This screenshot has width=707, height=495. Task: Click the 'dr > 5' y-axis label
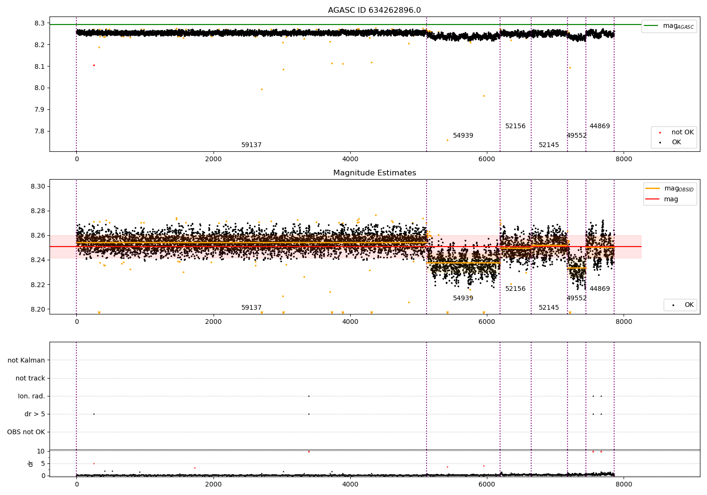35,414
